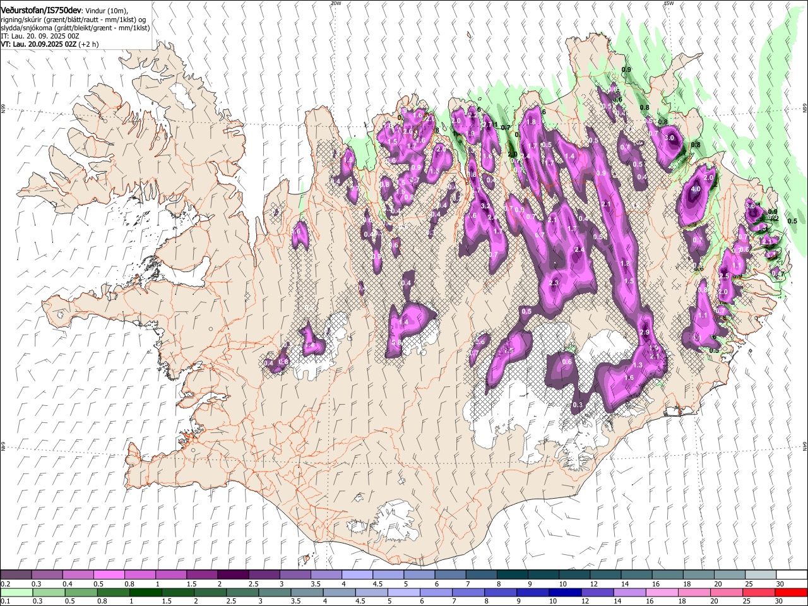Click the pale green 0.1–0.3 lower legend swatch

tap(17, 592)
